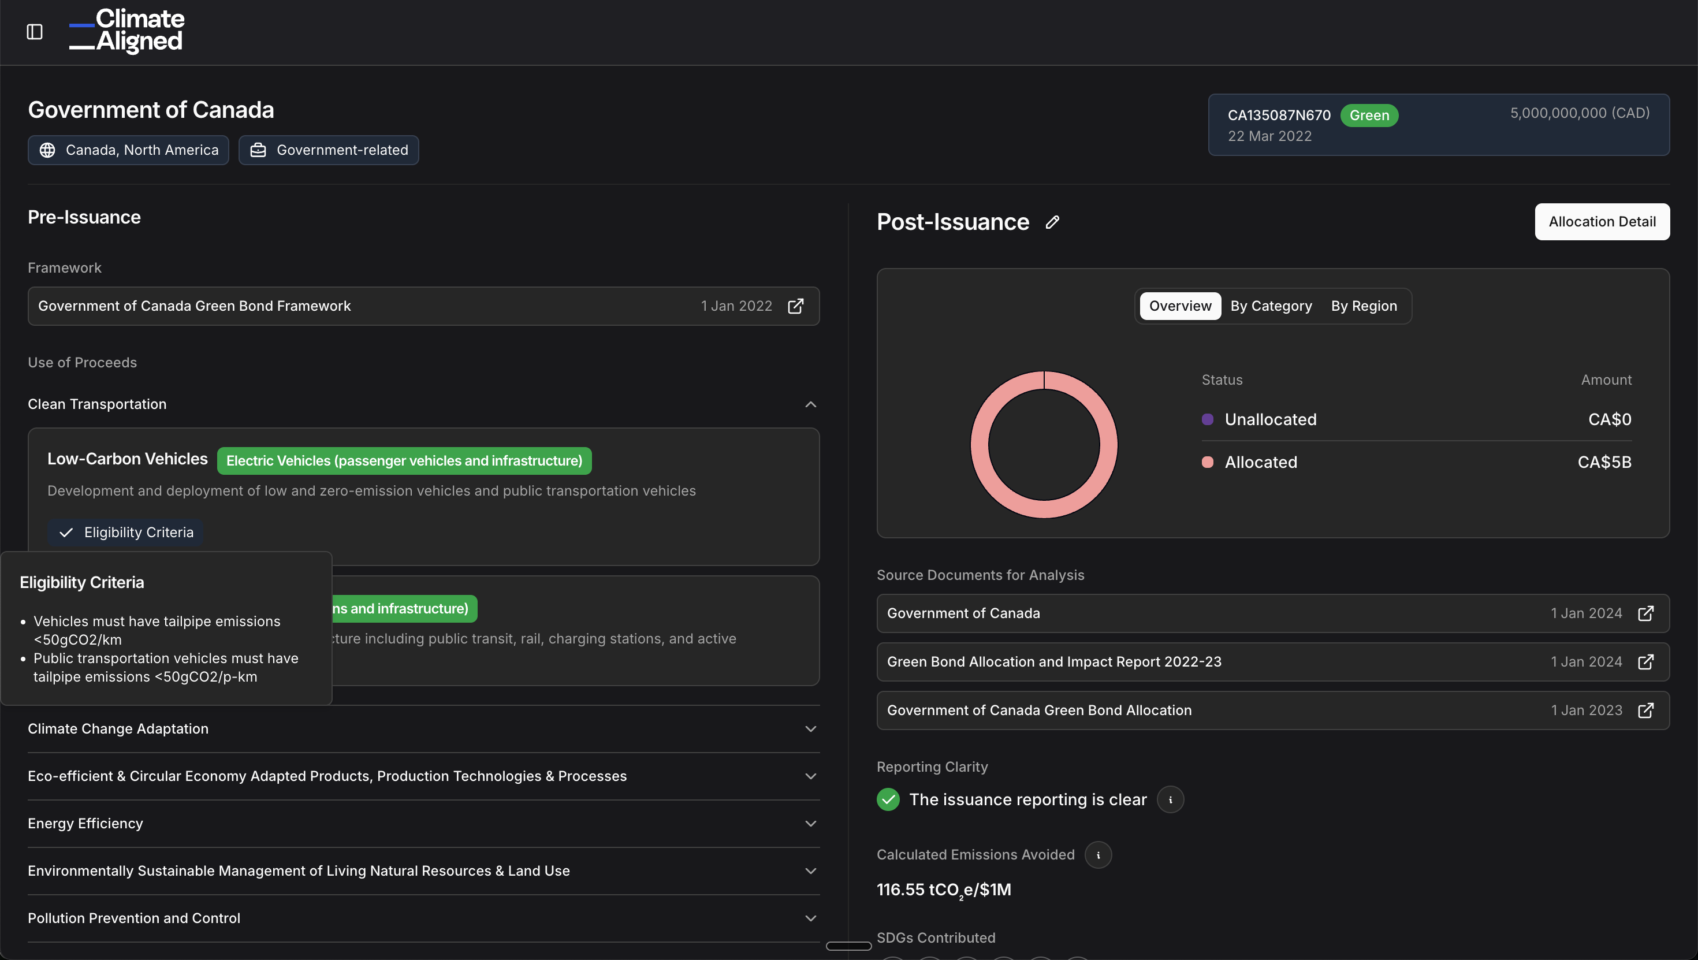Image resolution: width=1698 pixels, height=960 pixels.
Task: Switch to the By Category tab
Action: (1271, 306)
